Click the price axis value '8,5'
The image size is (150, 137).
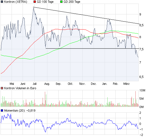(x=141, y=25)
